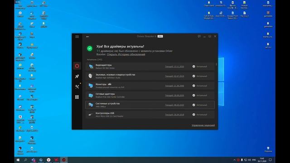Click the Видеоадаптеры device icon

[91, 67]
